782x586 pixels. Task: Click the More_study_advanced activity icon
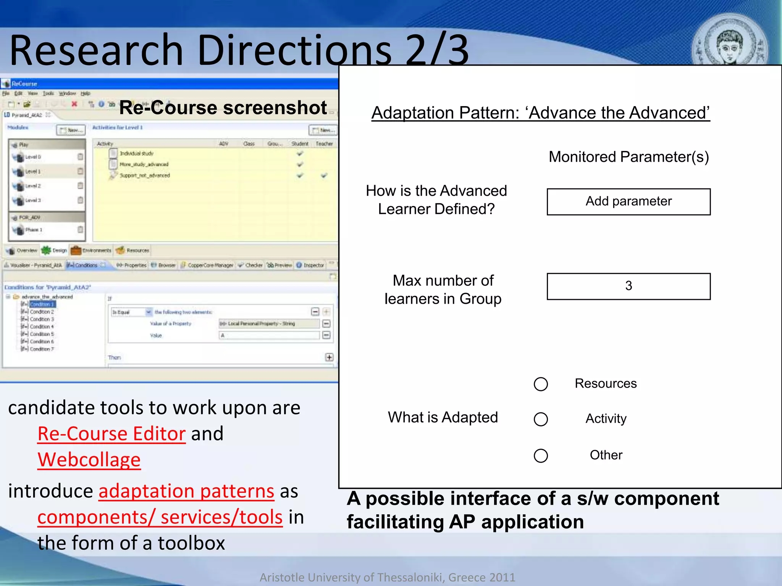(x=113, y=164)
